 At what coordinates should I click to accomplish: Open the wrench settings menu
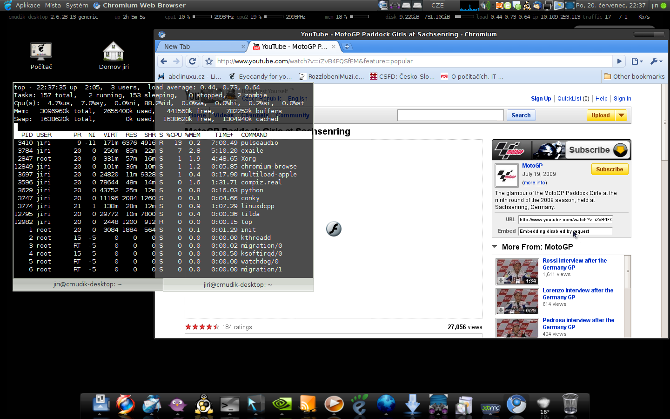656,61
